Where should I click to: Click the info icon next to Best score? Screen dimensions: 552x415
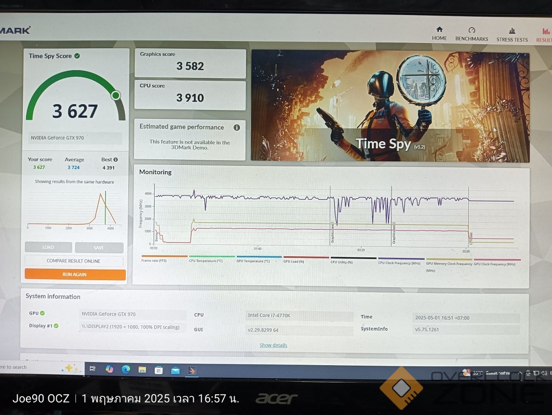click(115, 160)
